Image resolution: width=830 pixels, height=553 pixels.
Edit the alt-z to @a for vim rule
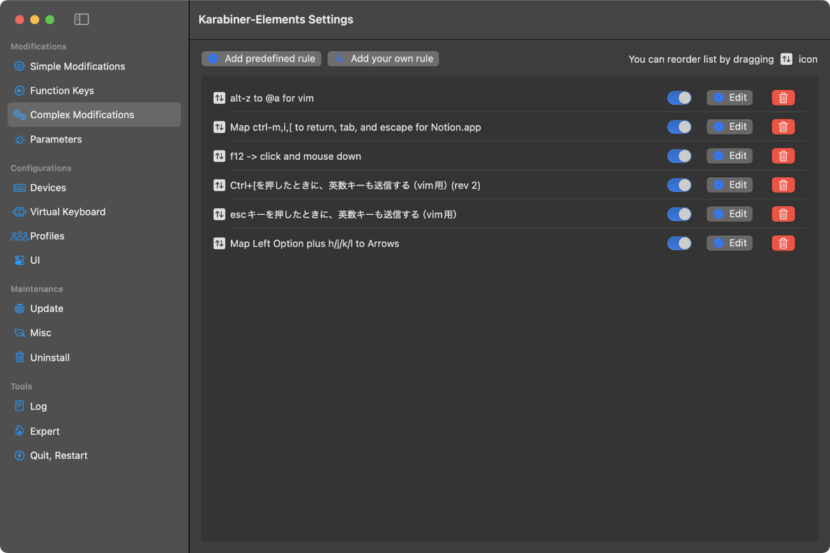(729, 98)
